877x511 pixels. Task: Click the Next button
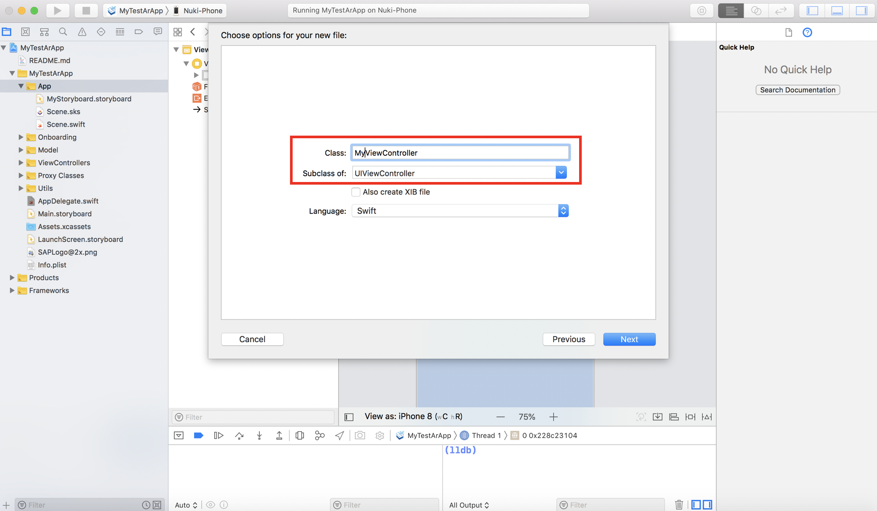(629, 339)
